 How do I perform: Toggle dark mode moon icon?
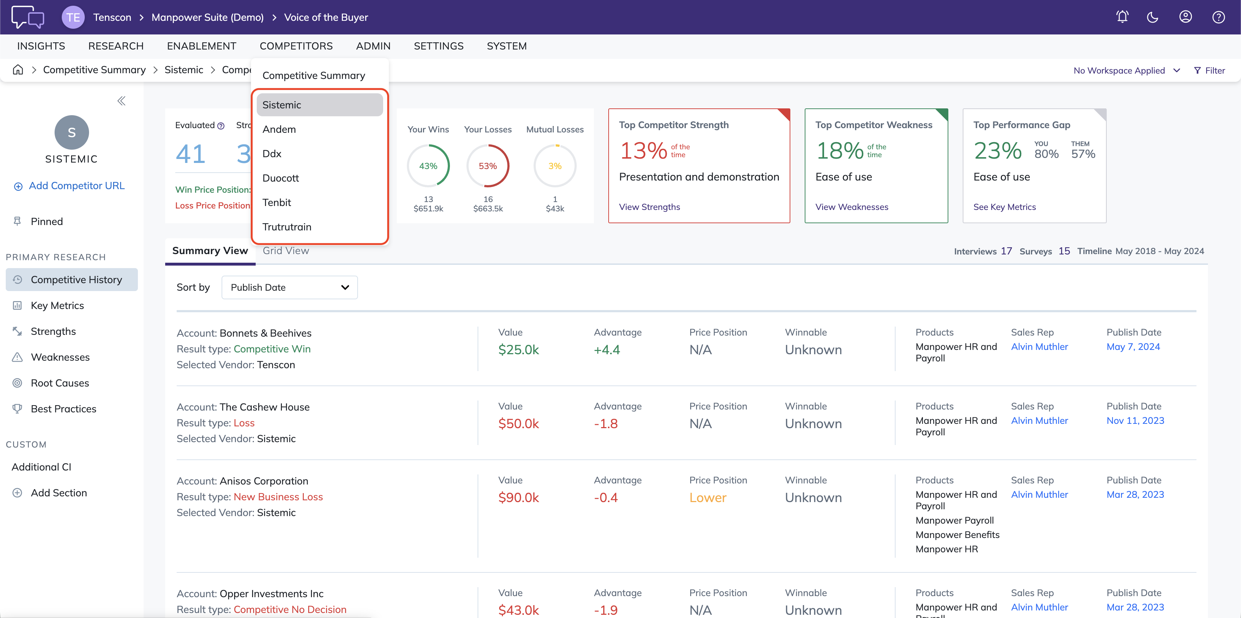(x=1152, y=17)
